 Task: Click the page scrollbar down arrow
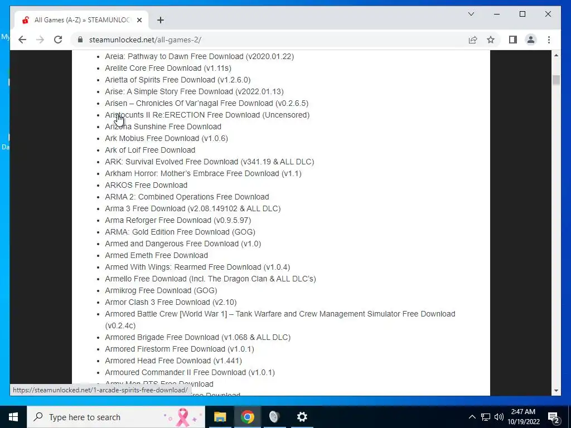pos(556,391)
